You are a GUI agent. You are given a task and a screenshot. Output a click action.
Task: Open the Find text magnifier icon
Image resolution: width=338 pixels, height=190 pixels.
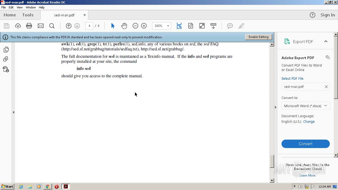[x=52, y=26]
